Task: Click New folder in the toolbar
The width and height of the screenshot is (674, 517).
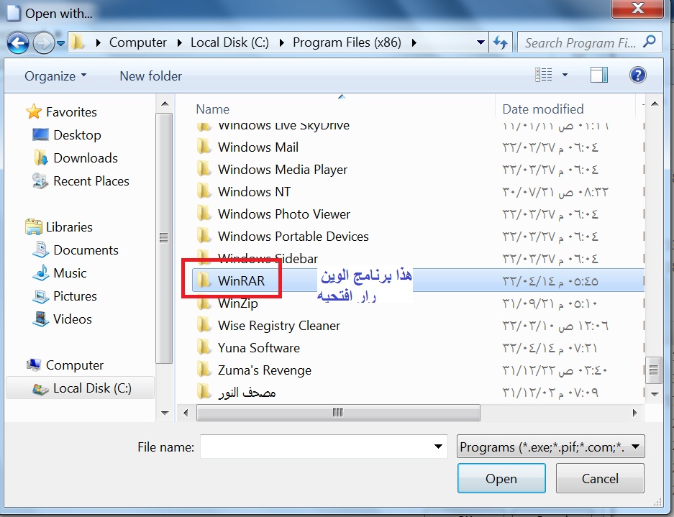Action: (x=151, y=76)
